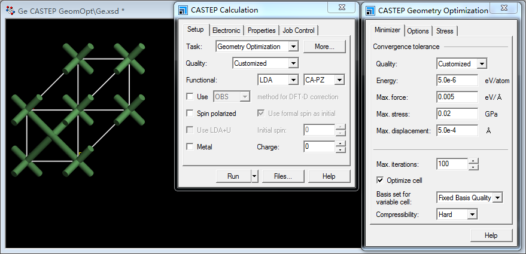Image resolution: width=526 pixels, height=254 pixels.
Task: Click the Max. force input field
Action: [x=457, y=97]
